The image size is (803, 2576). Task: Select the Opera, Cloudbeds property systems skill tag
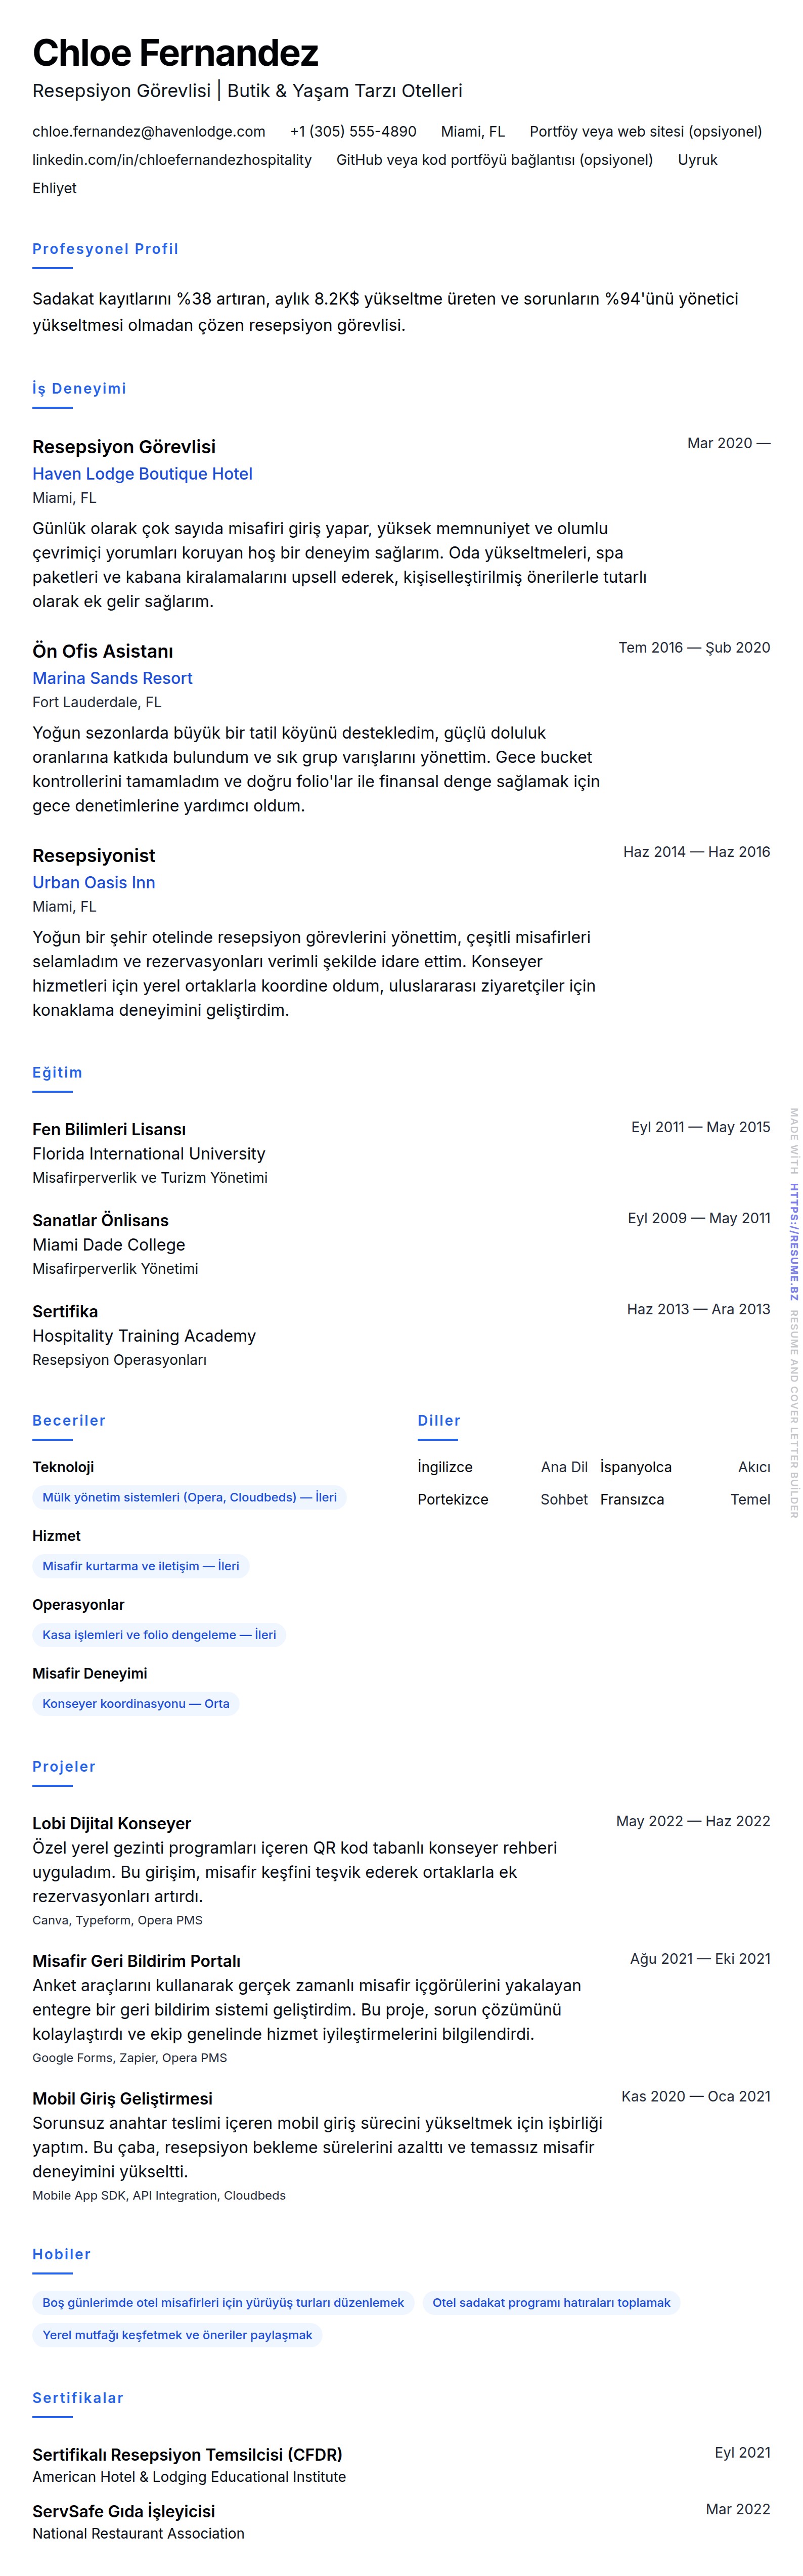(x=189, y=1497)
